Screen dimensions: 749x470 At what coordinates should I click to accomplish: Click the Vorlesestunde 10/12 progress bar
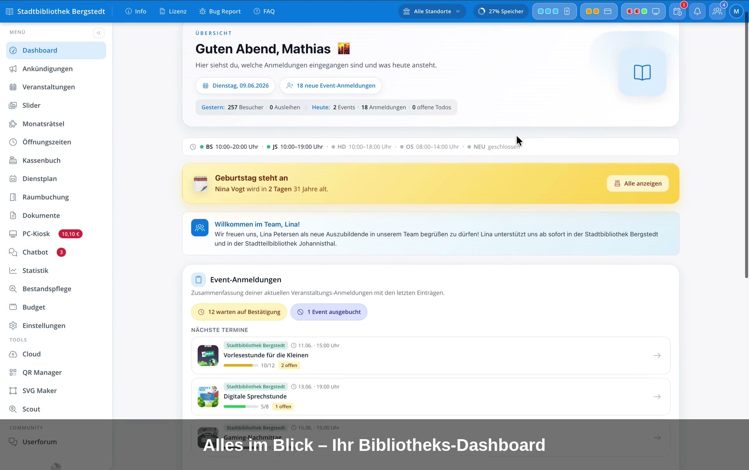tap(241, 365)
